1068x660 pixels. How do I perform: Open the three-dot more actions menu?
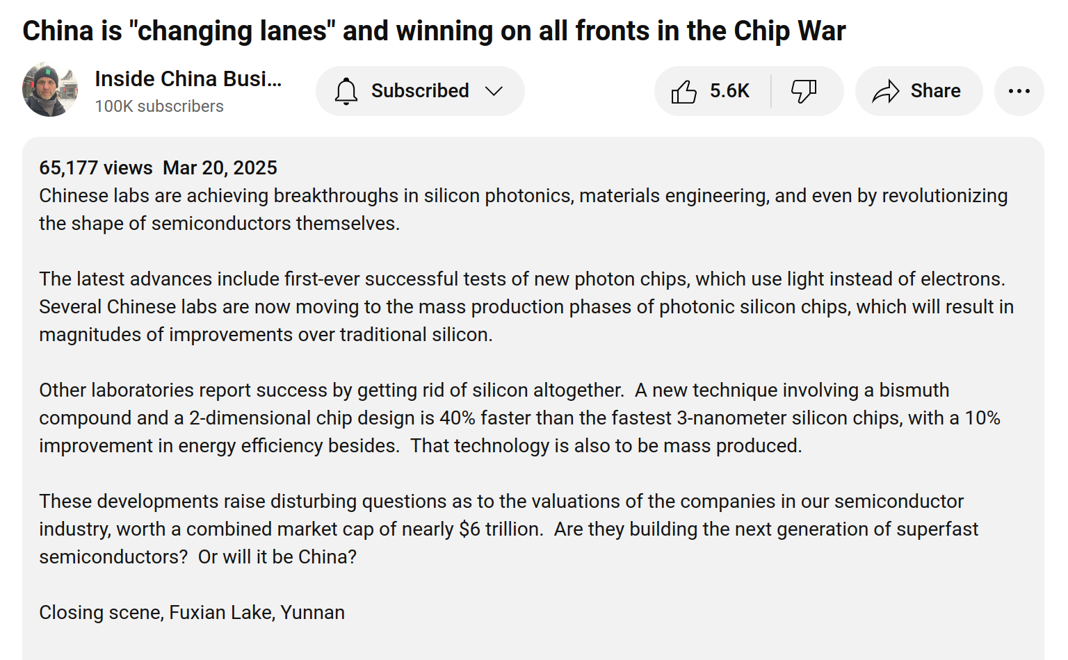pyautogui.click(x=1019, y=91)
